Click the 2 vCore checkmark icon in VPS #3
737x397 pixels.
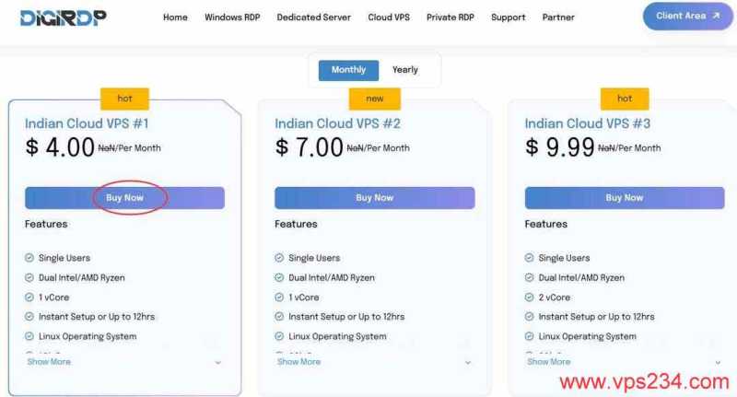point(530,298)
